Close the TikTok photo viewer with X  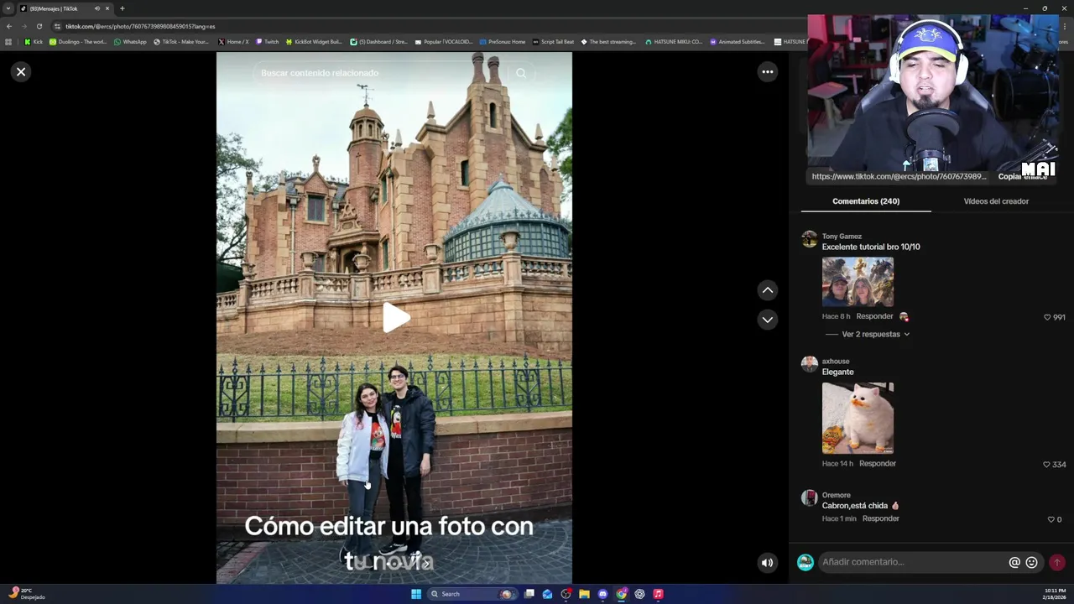tap(21, 72)
